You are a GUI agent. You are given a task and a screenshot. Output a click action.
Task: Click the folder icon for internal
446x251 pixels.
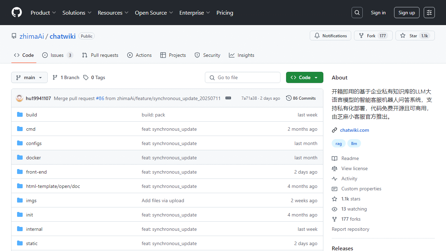[x=20, y=229]
